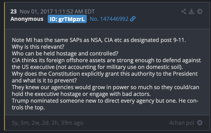Viewport: 211px width, 133px height.
Task: Select the ID: grTMpzrL badge
Action: pyautogui.click(x=67, y=19)
